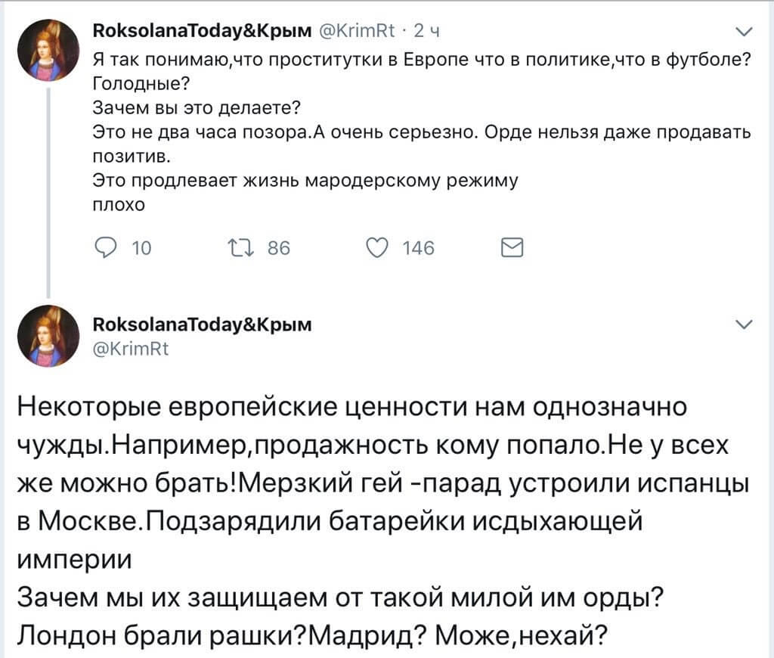Click the @KrimRt handle in top tweet
The image size is (774, 658).
pos(354,32)
